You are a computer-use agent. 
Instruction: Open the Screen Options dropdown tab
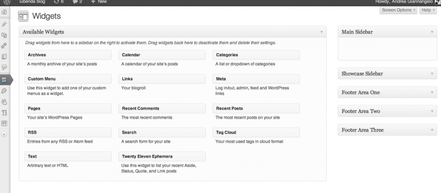tap(398, 10)
